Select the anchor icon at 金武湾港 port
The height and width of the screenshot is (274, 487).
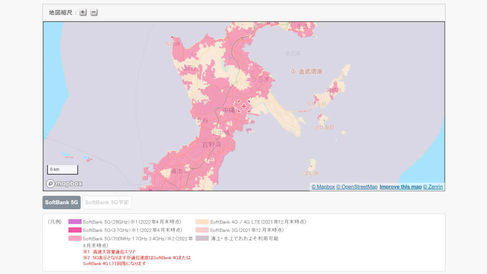[x=293, y=71]
